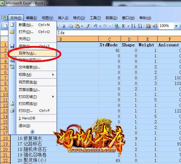This screenshot has width=181, height=164.
Task: Click the AutoSum sigma icon
Action: click(x=123, y=26)
